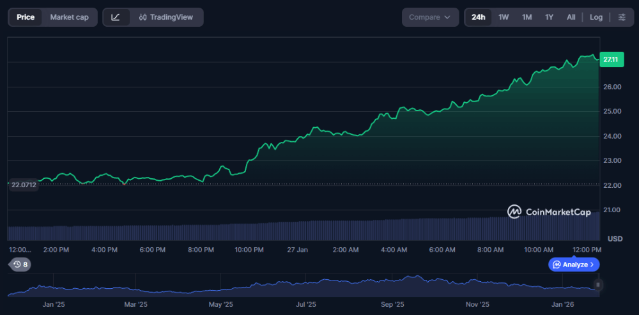The image size is (639, 315).
Task: Open chart settings sliders icon
Action: point(622,17)
